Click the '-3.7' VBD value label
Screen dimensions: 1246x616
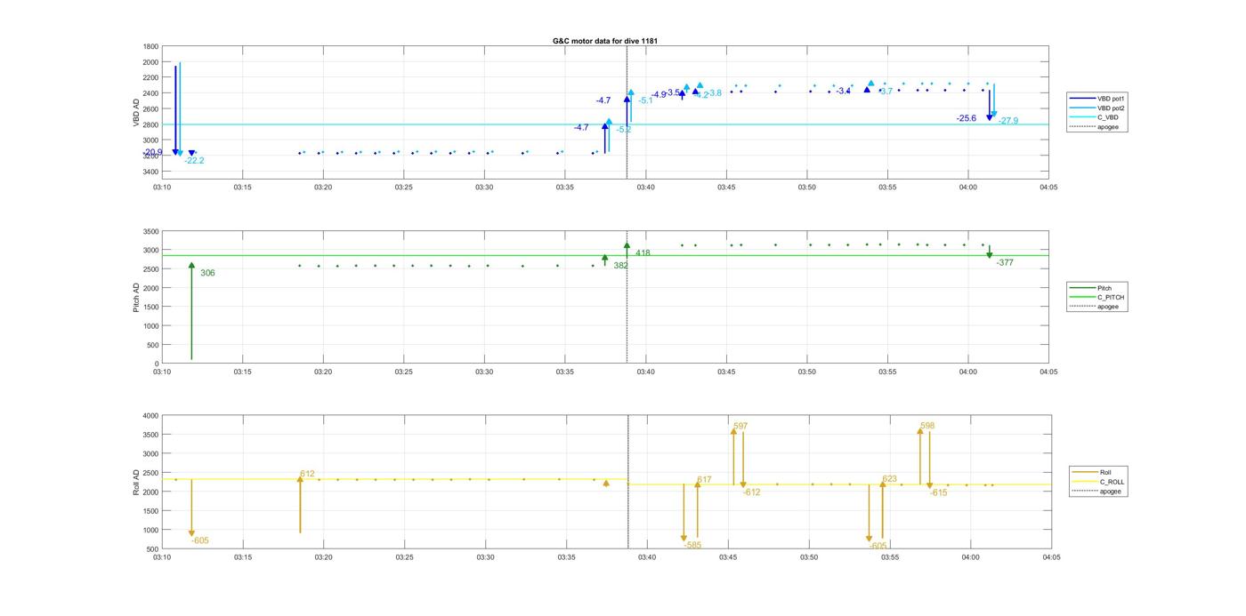[885, 91]
